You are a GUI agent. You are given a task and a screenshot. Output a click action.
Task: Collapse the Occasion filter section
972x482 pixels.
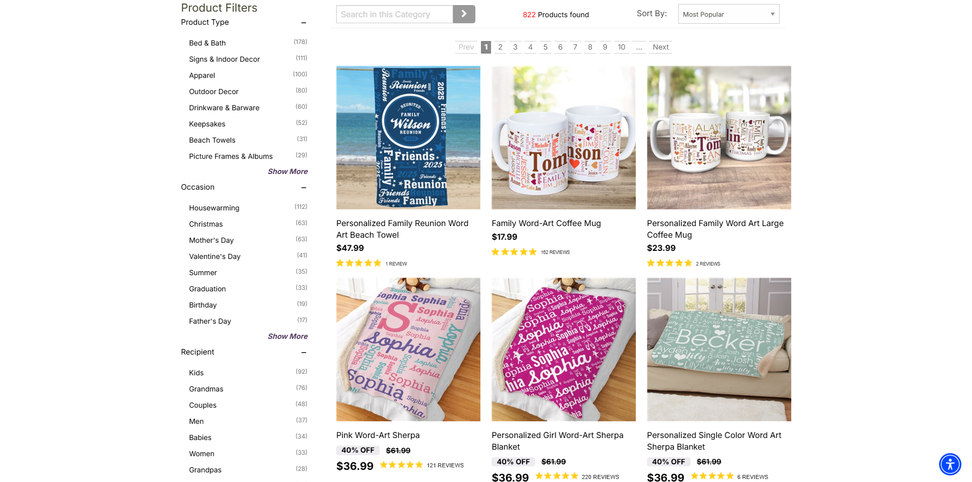[304, 187]
